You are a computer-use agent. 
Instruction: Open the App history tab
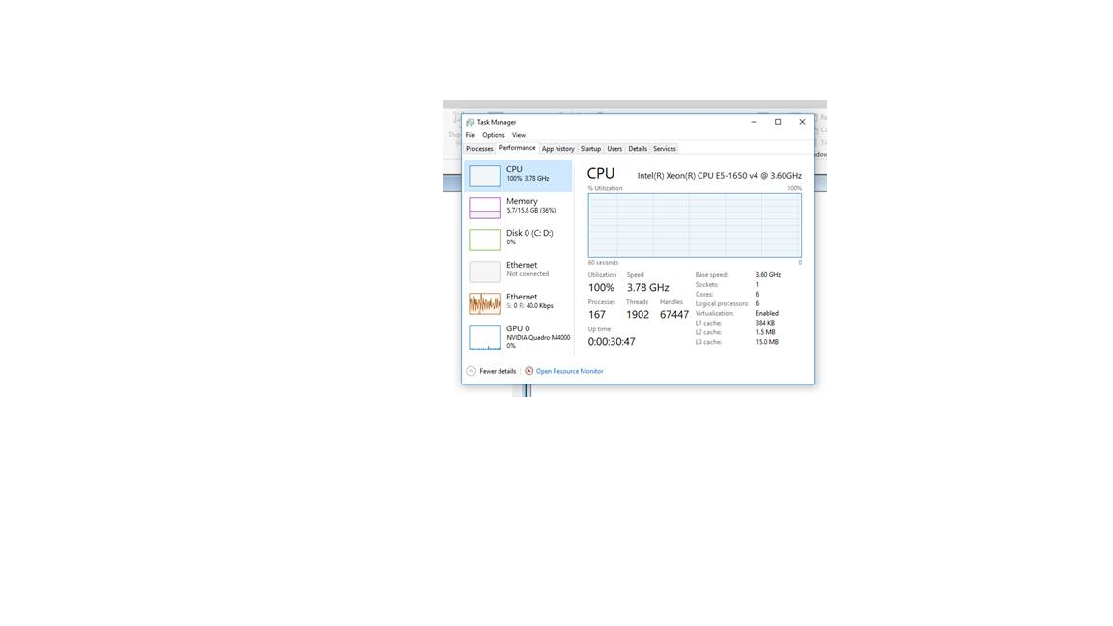(x=557, y=148)
